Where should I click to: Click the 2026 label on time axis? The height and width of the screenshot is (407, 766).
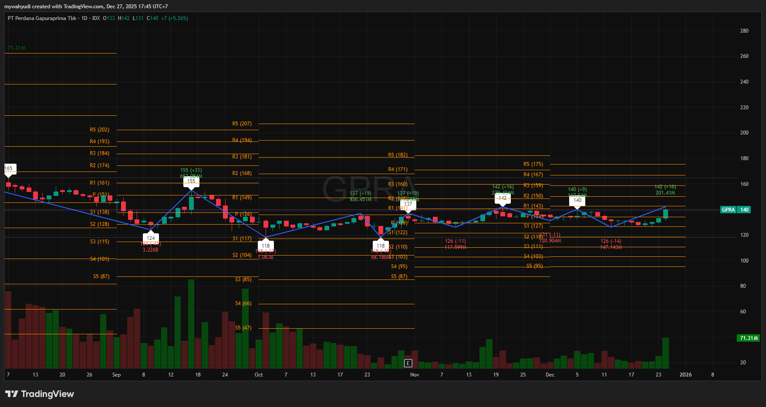pos(685,375)
